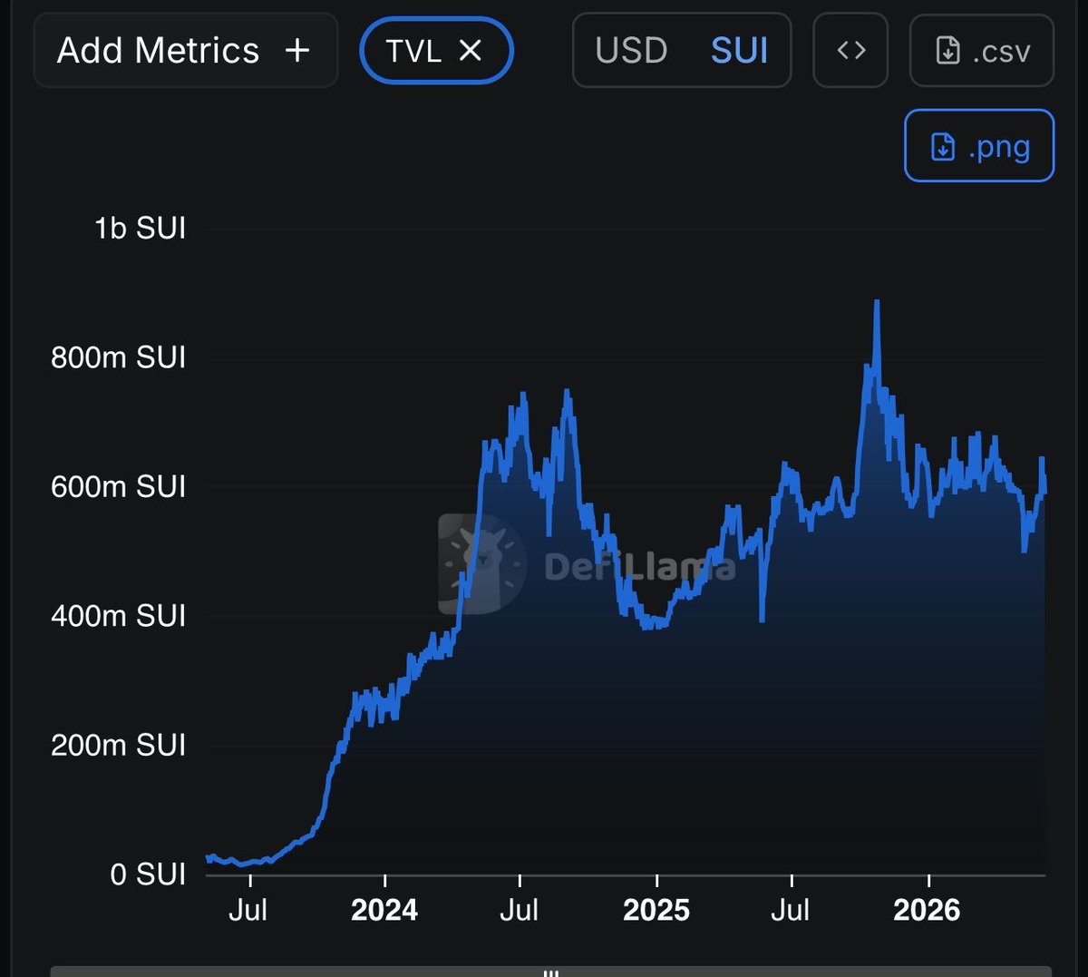Click the 2025 x-axis label
The height and width of the screenshot is (977, 1088).
(x=656, y=910)
